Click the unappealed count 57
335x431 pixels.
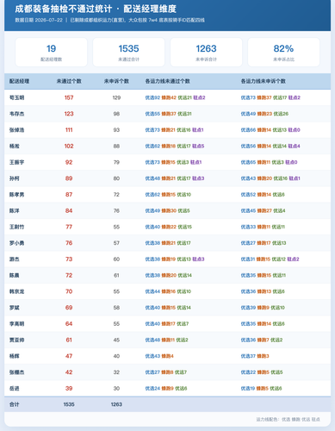pos(116,243)
